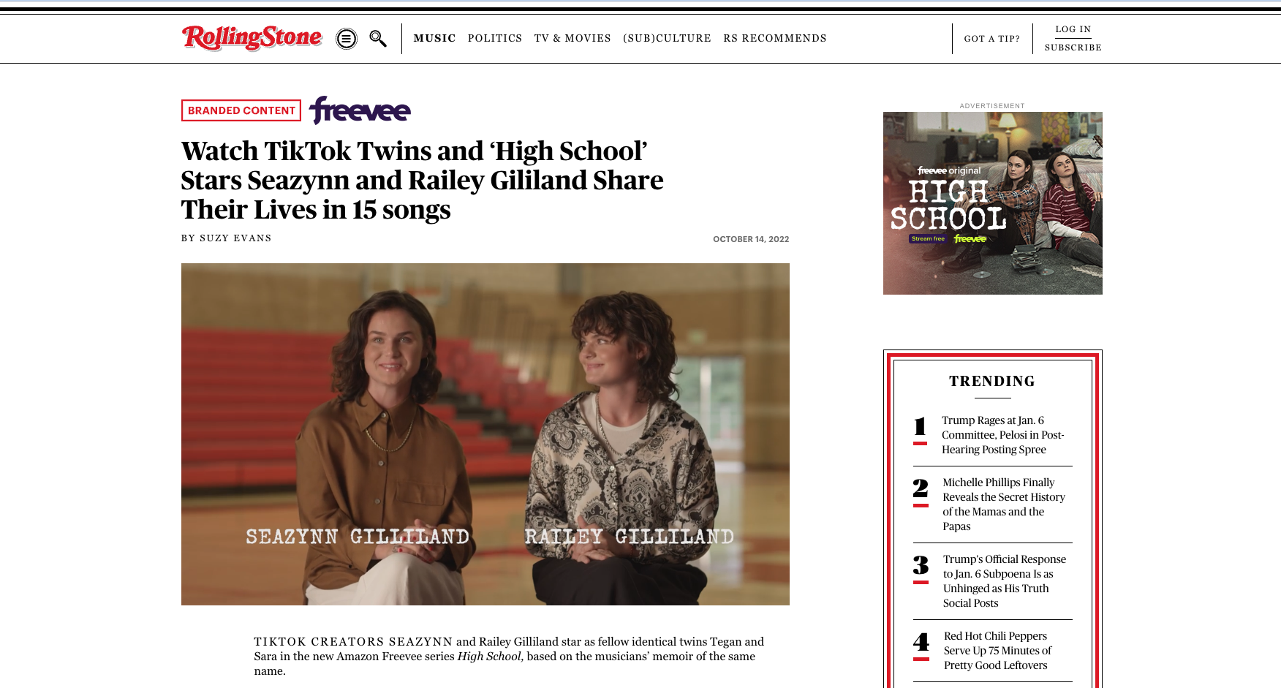Open the (Sub)Culture section
The width and height of the screenshot is (1281, 688).
pyautogui.click(x=667, y=38)
